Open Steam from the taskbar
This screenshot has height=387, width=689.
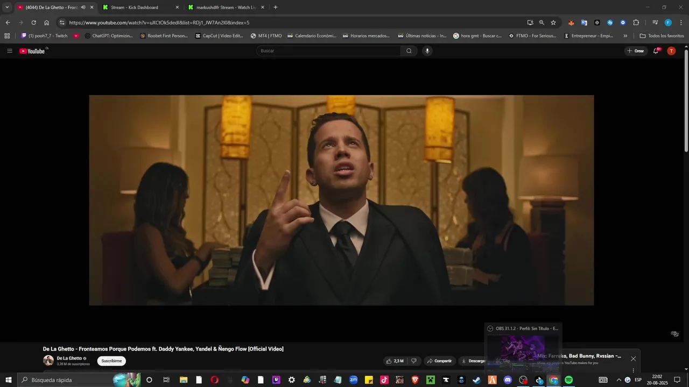(476, 380)
